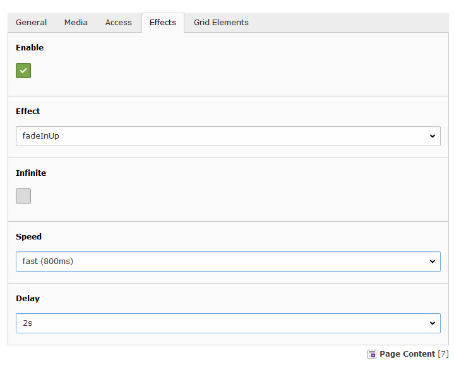Click the Delay field label

(x=28, y=298)
